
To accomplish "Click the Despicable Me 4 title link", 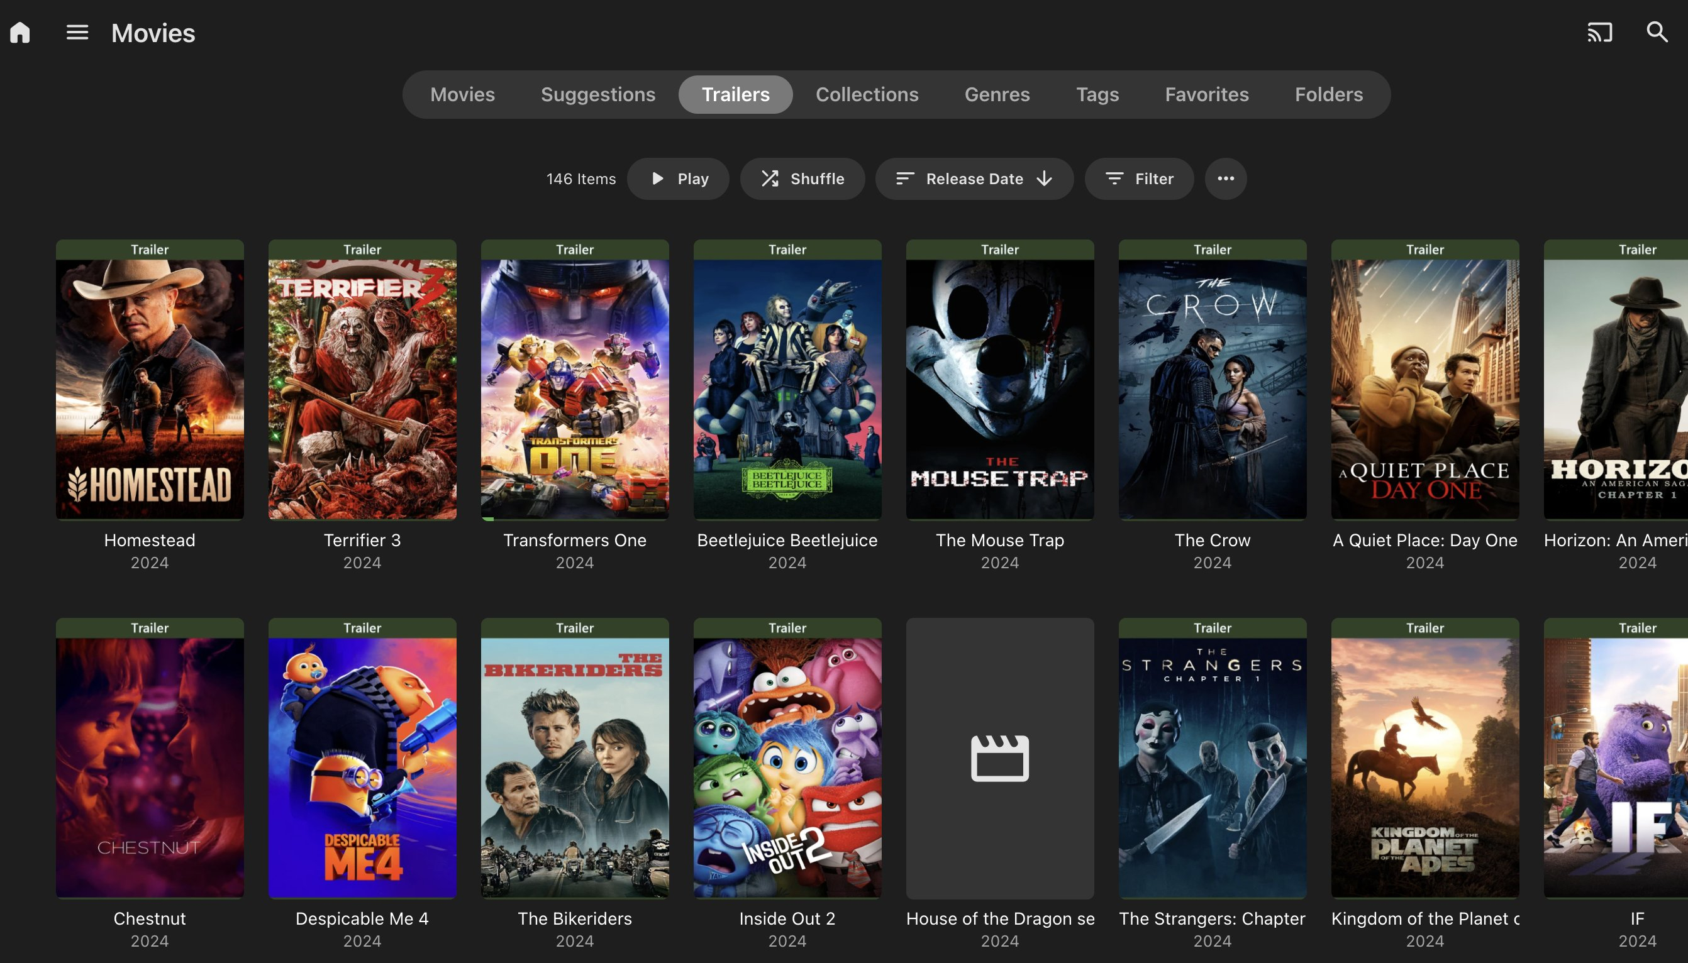I will pos(362,919).
